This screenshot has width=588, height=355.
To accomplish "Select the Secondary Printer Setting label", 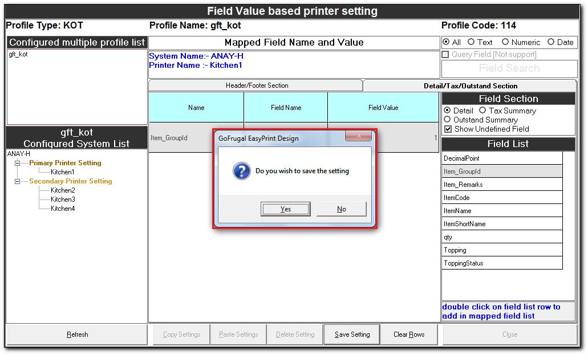I will pos(71,181).
